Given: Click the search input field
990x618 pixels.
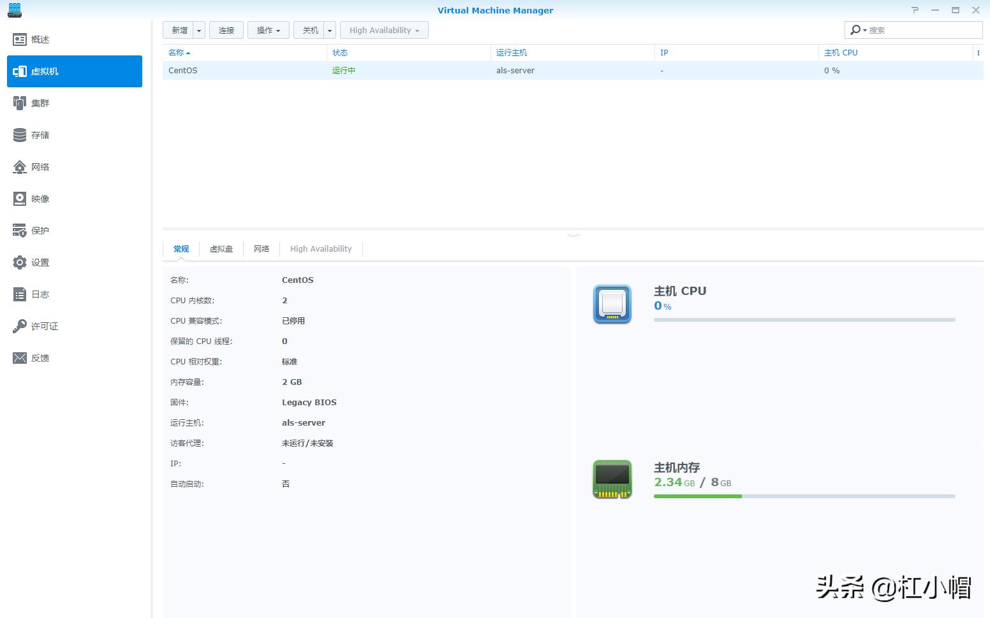Looking at the screenshot, I should coord(919,29).
